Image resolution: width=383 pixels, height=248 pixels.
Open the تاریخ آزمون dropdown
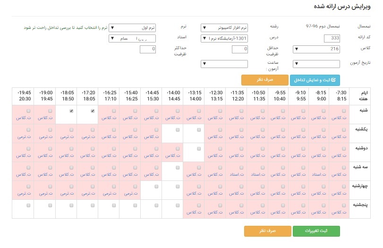click(316, 63)
